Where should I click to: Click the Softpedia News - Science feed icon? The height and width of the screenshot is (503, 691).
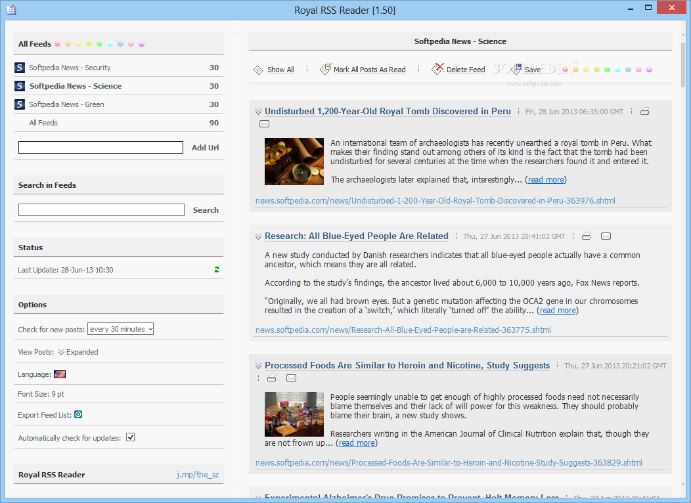click(x=20, y=86)
